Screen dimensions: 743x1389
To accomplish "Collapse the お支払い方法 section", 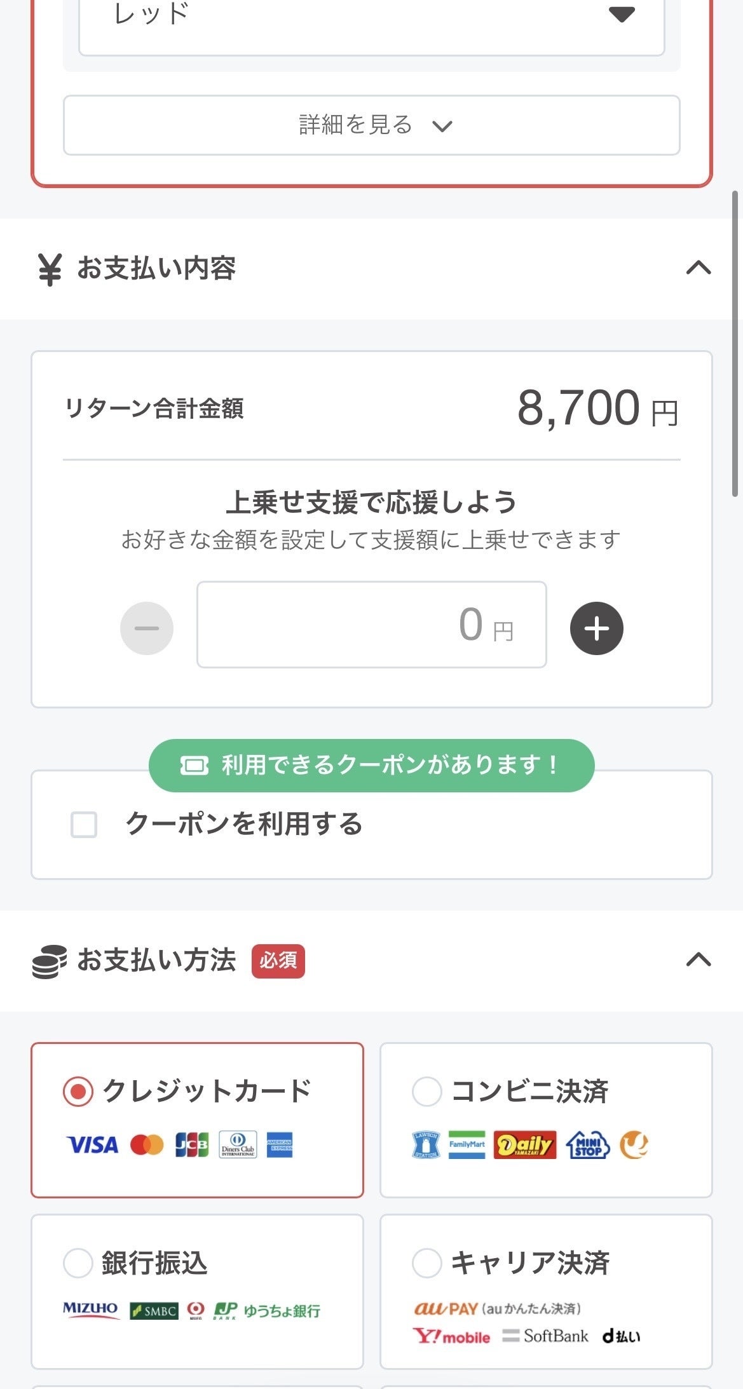I will pyautogui.click(x=698, y=959).
